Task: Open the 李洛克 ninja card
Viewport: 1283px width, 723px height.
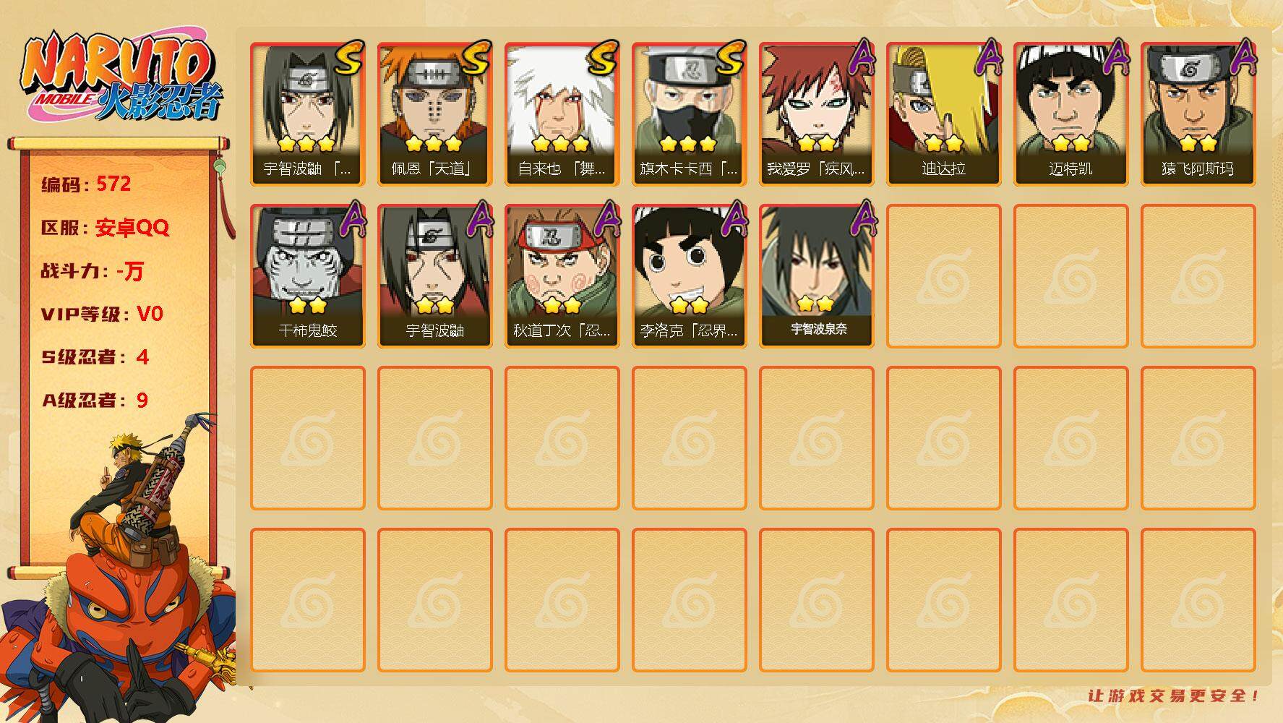Action: coord(689,276)
